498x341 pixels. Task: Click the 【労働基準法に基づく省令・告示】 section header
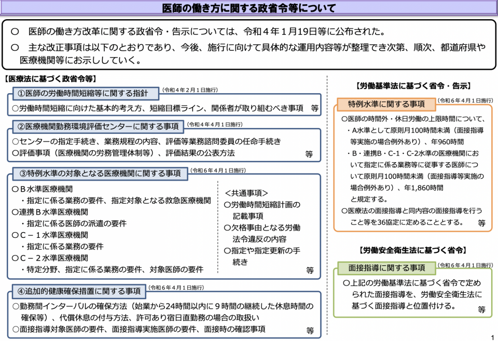[x=413, y=86]
